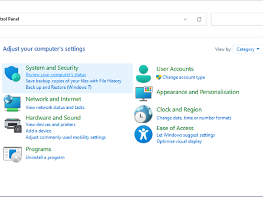The width and height of the screenshot is (263, 197).
Task: Click the Appearance and Personalisation monitor icon
Action: point(144,94)
